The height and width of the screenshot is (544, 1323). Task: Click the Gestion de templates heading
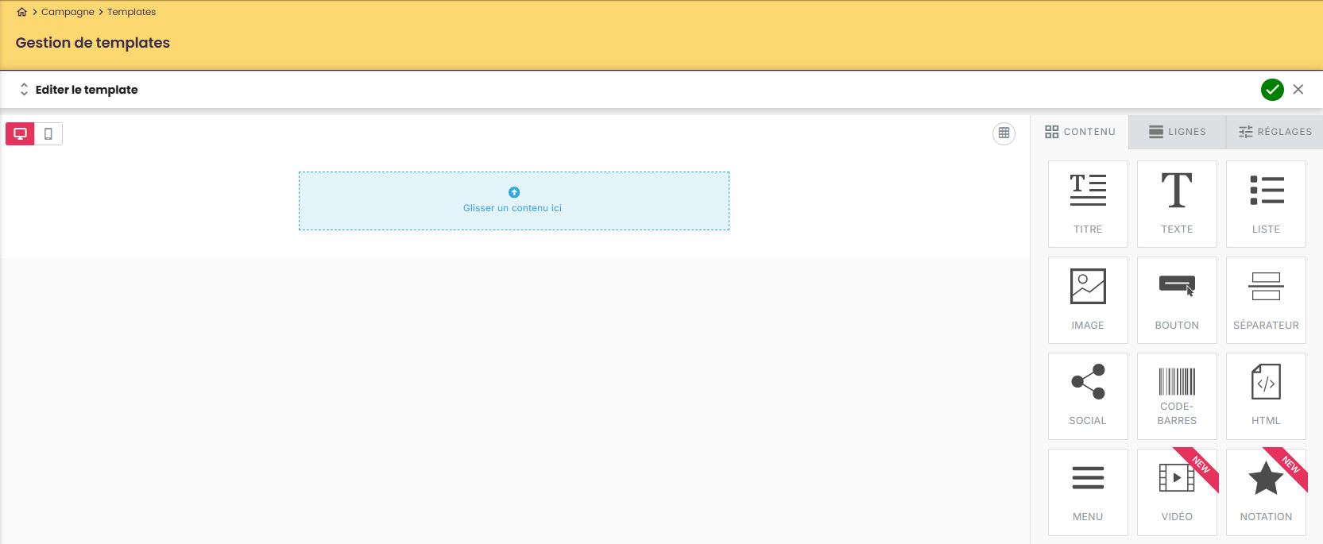point(93,43)
